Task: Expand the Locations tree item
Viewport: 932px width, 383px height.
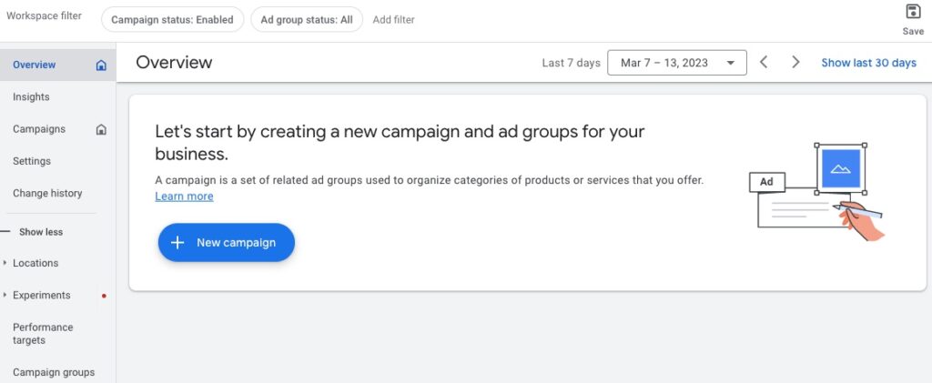Action: point(5,263)
